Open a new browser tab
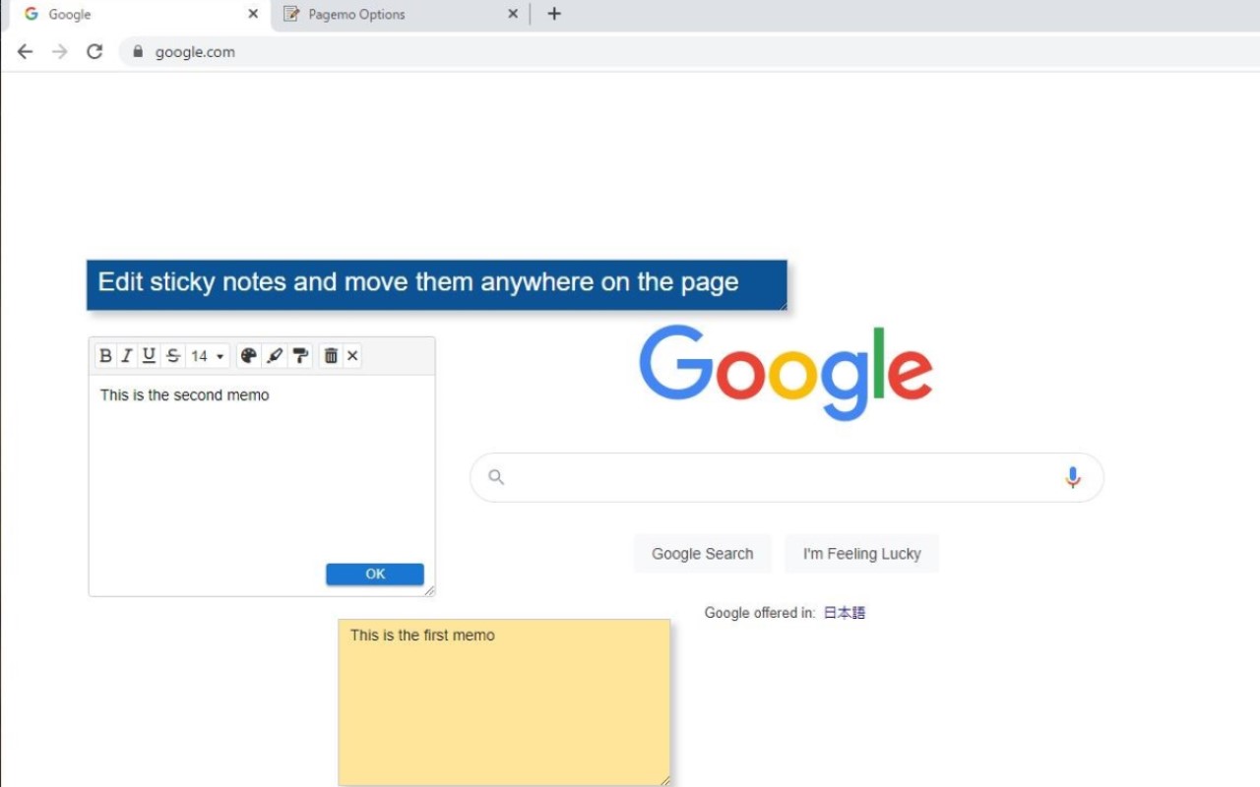 click(x=554, y=14)
